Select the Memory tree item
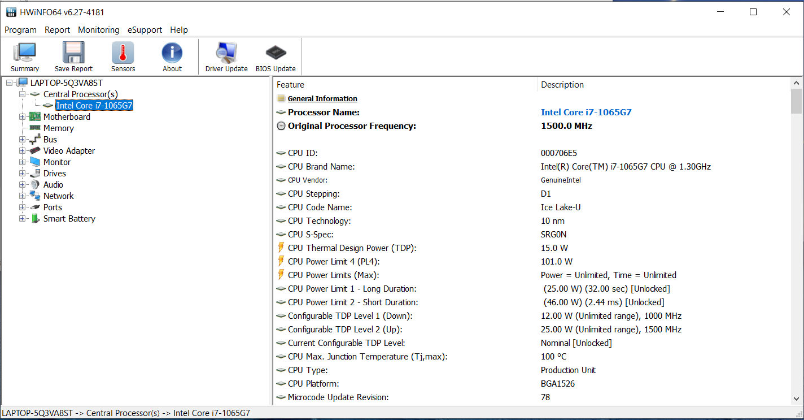Viewport: 804px width, 420px height. tap(59, 128)
